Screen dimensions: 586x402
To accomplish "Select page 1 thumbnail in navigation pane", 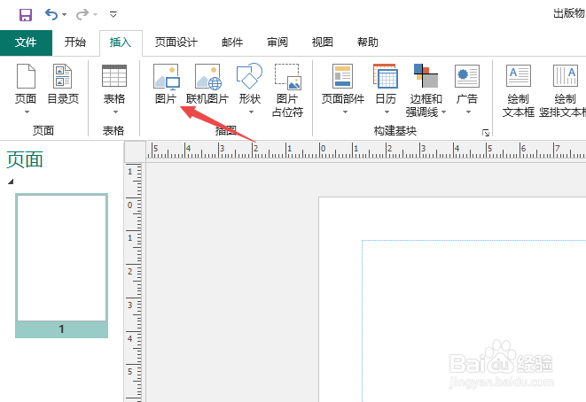I will 62,266.
